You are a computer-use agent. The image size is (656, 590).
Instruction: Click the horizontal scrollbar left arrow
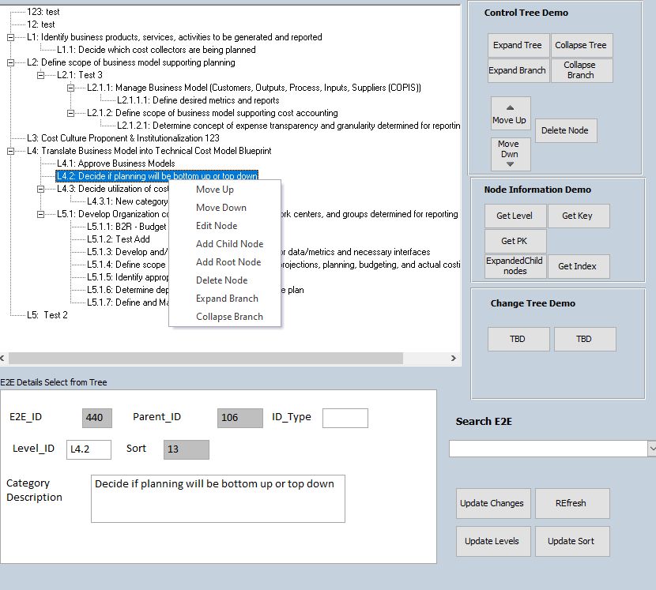click(2, 358)
